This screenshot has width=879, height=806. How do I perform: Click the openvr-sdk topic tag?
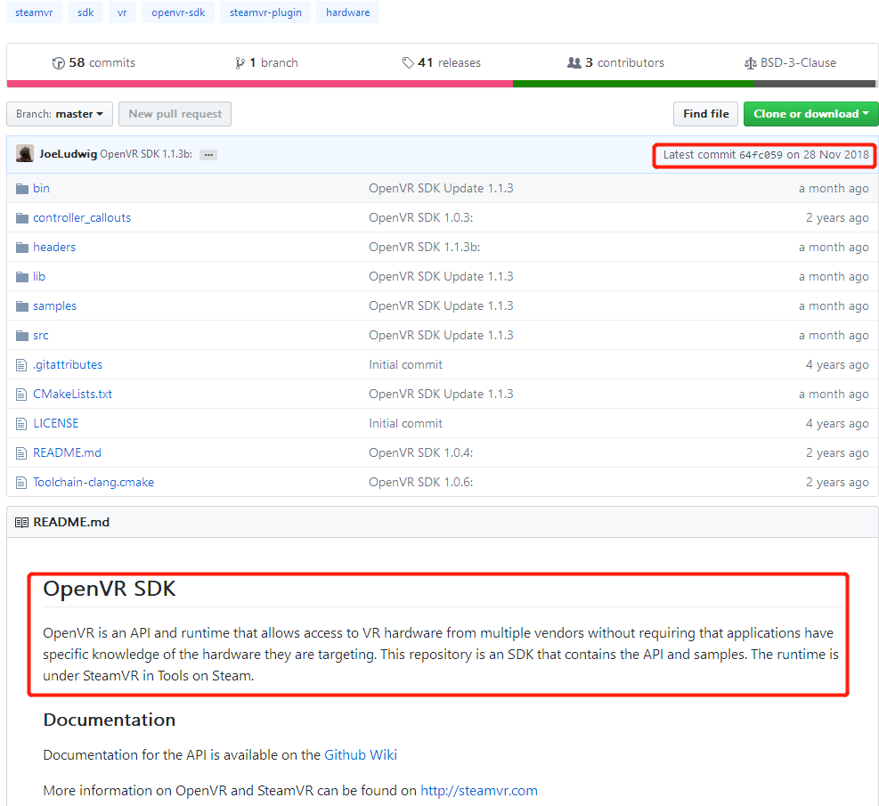click(x=178, y=12)
